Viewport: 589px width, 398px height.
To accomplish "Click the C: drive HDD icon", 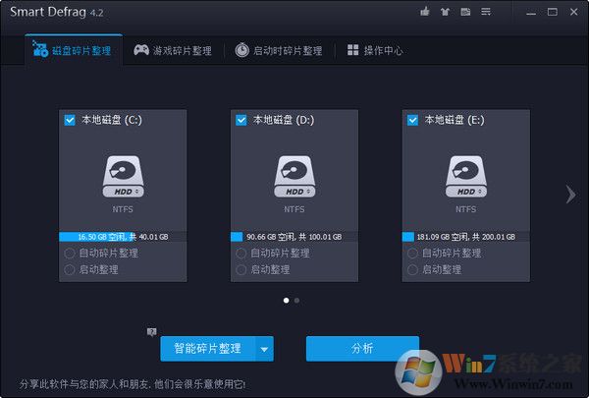I will (x=123, y=177).
